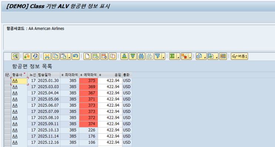Click the fare cell in the 2025.07.09 row
Screen dimensions: 275x147
(110, 111)
